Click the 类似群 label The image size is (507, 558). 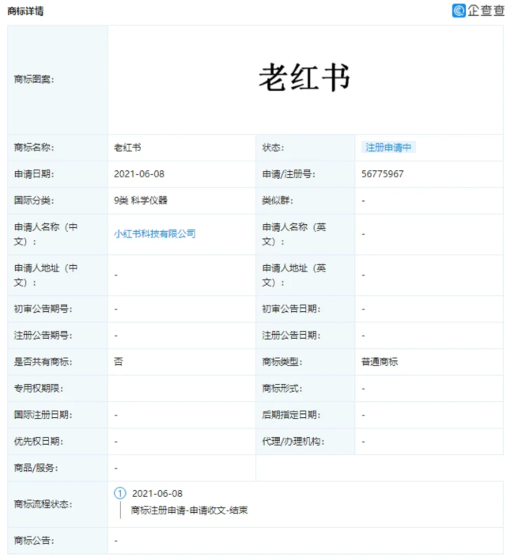[278, 200]
